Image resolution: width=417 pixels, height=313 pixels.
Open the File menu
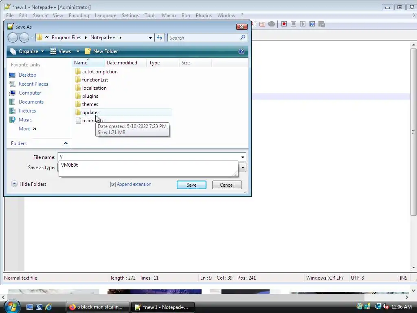[x=10, y=15]
